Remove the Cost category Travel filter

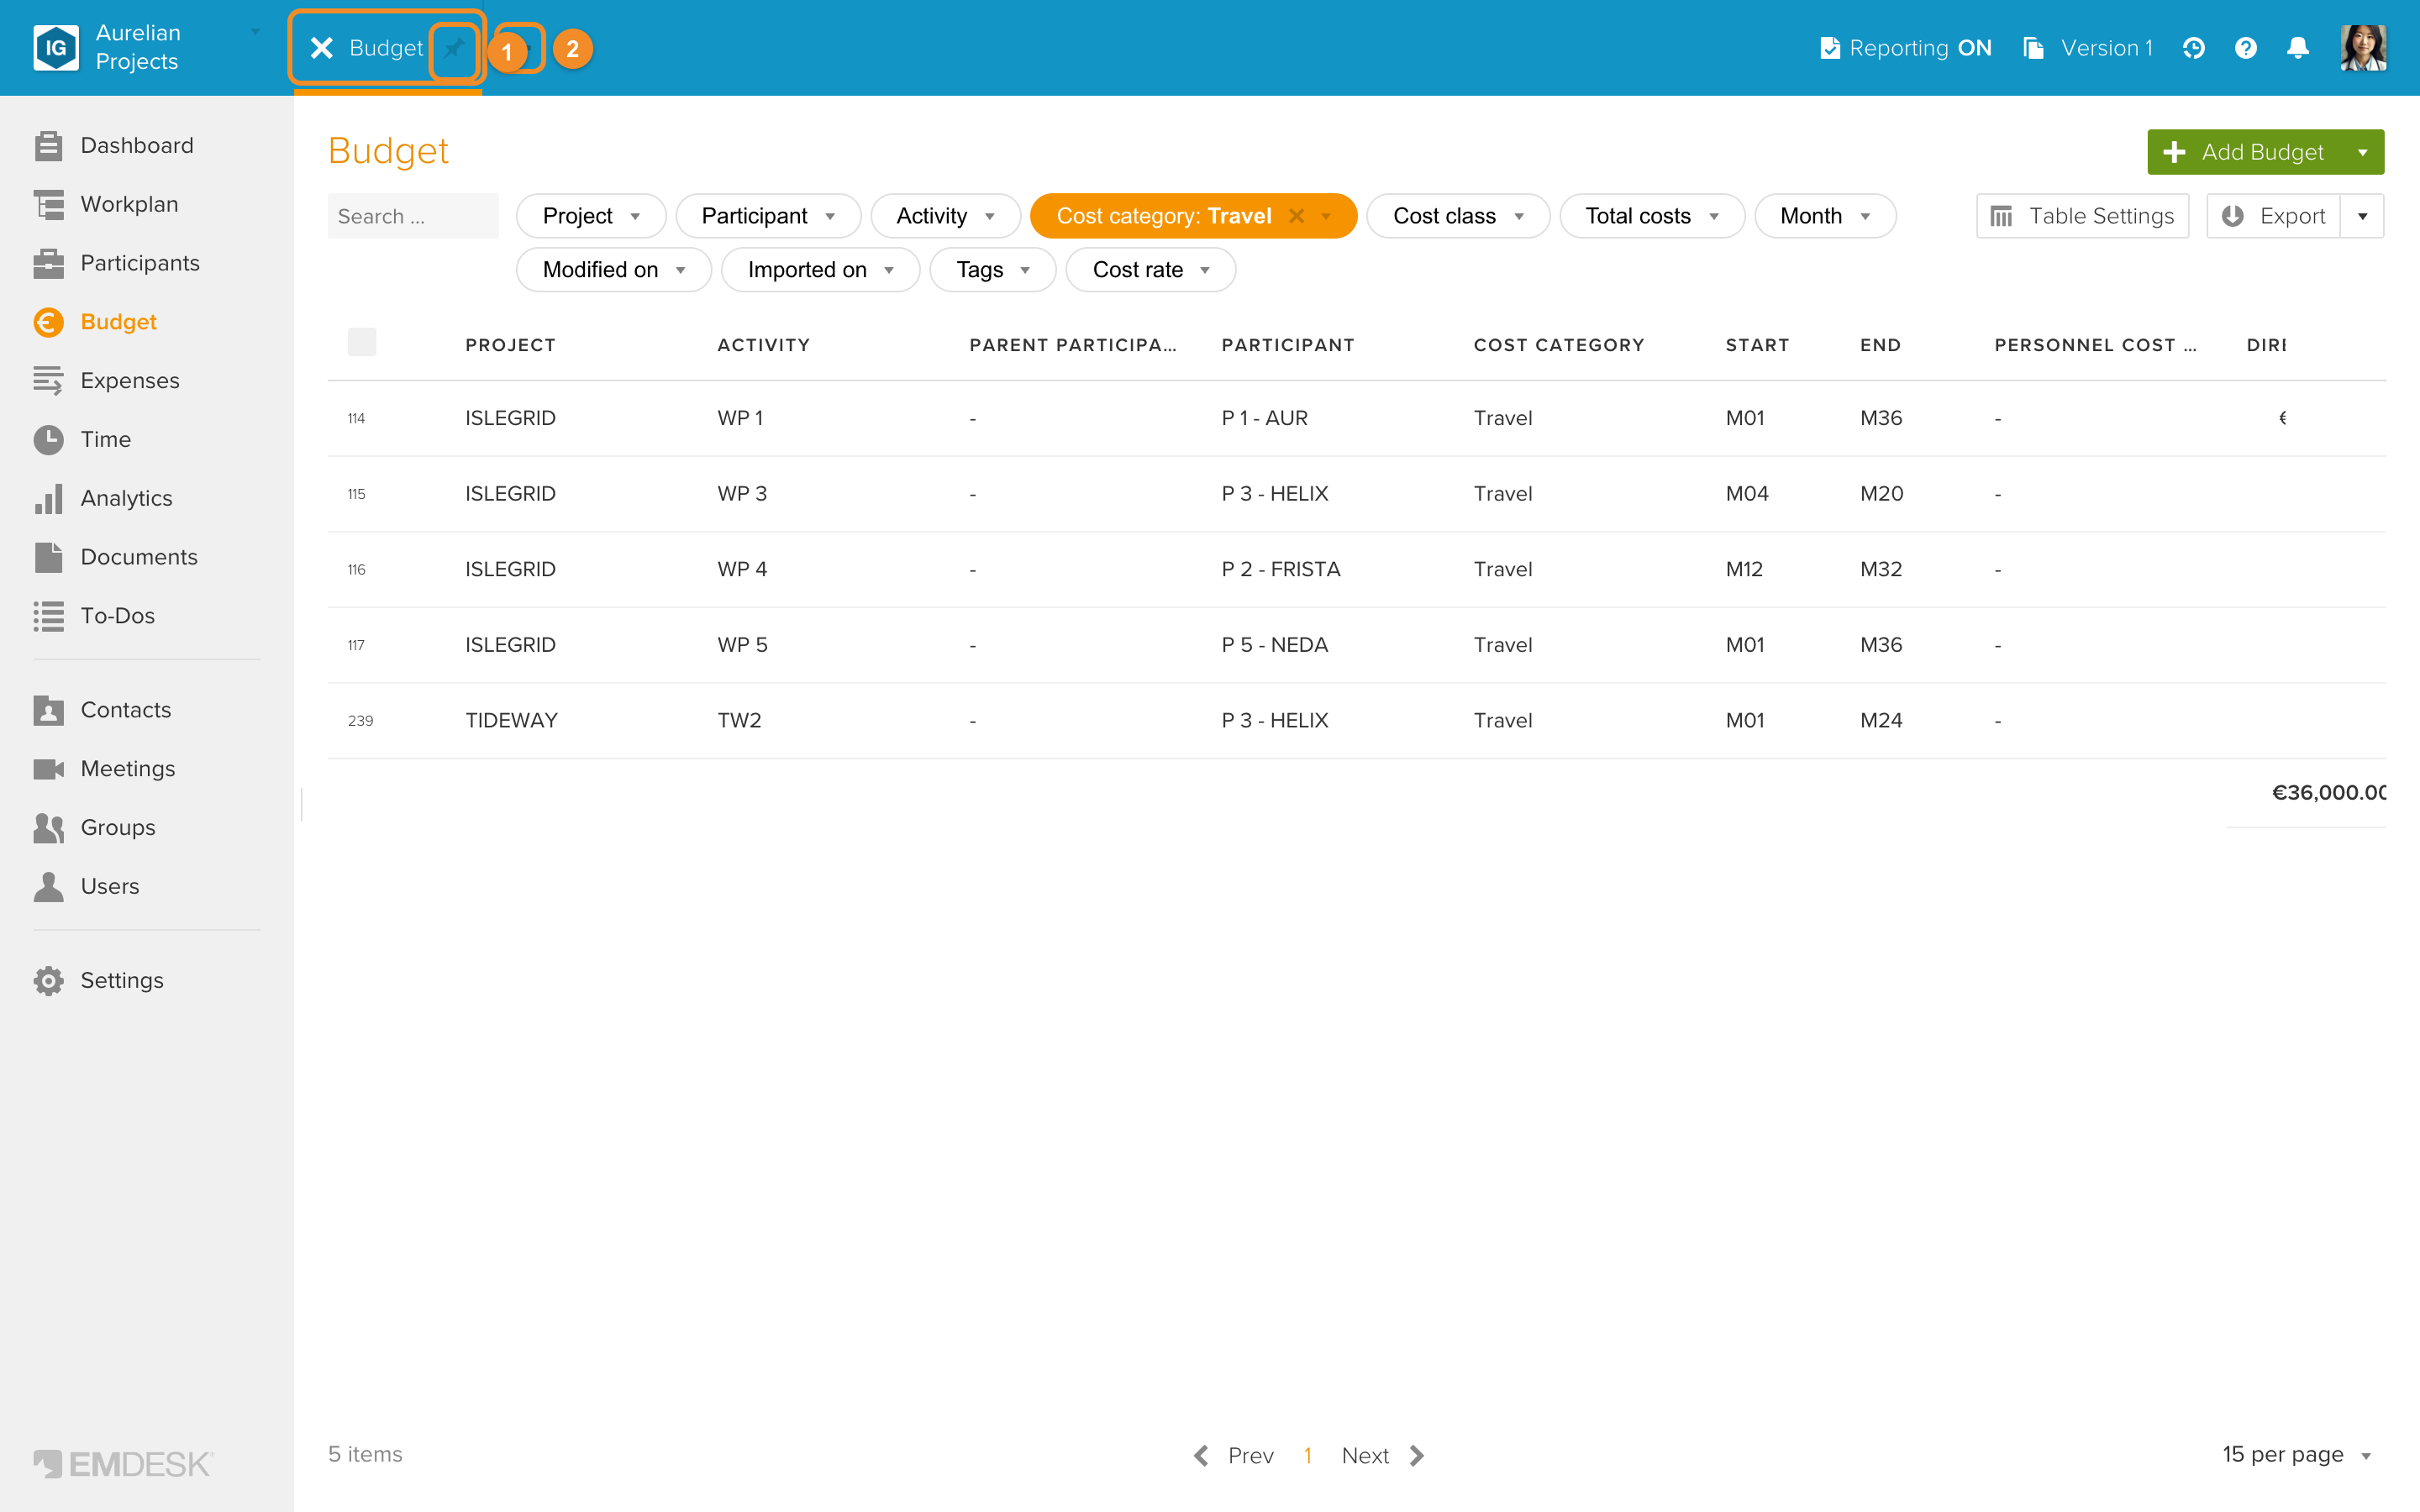pyautogui.click(x=1296, y=216)
